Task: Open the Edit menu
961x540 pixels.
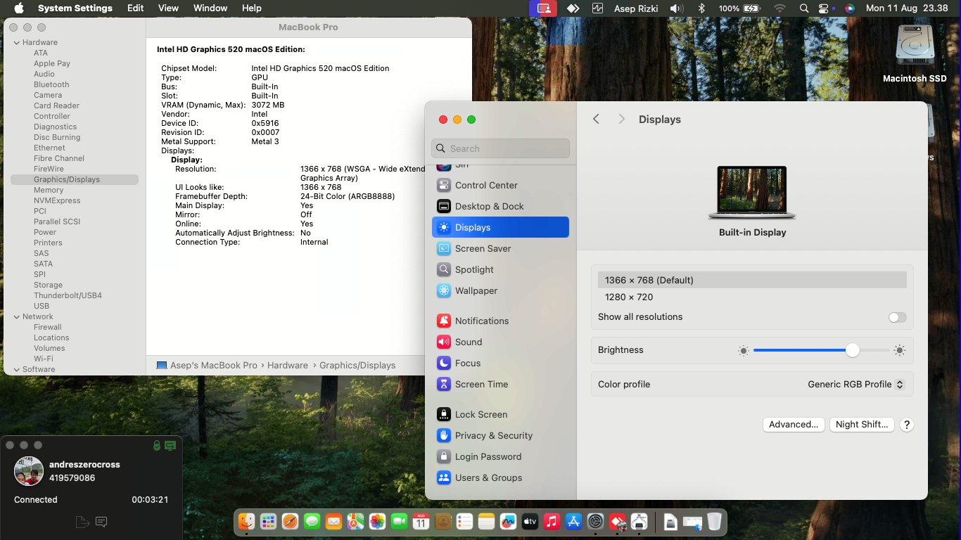Action: pos(135,8)
